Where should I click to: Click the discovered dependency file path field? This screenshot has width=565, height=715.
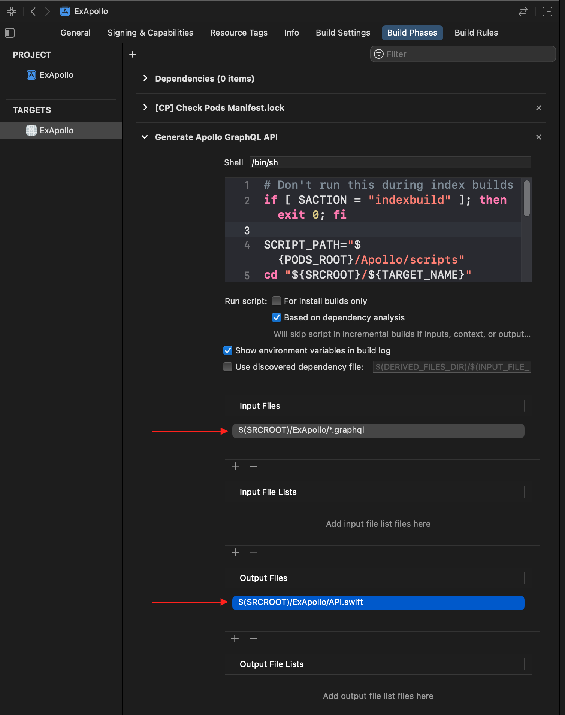[452, 367]
